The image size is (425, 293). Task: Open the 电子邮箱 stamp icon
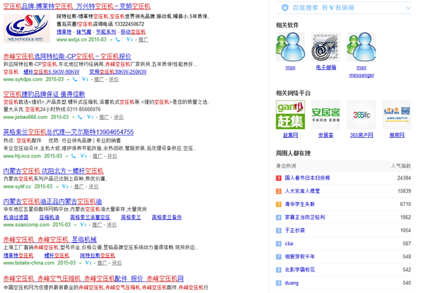pos(326,47)
